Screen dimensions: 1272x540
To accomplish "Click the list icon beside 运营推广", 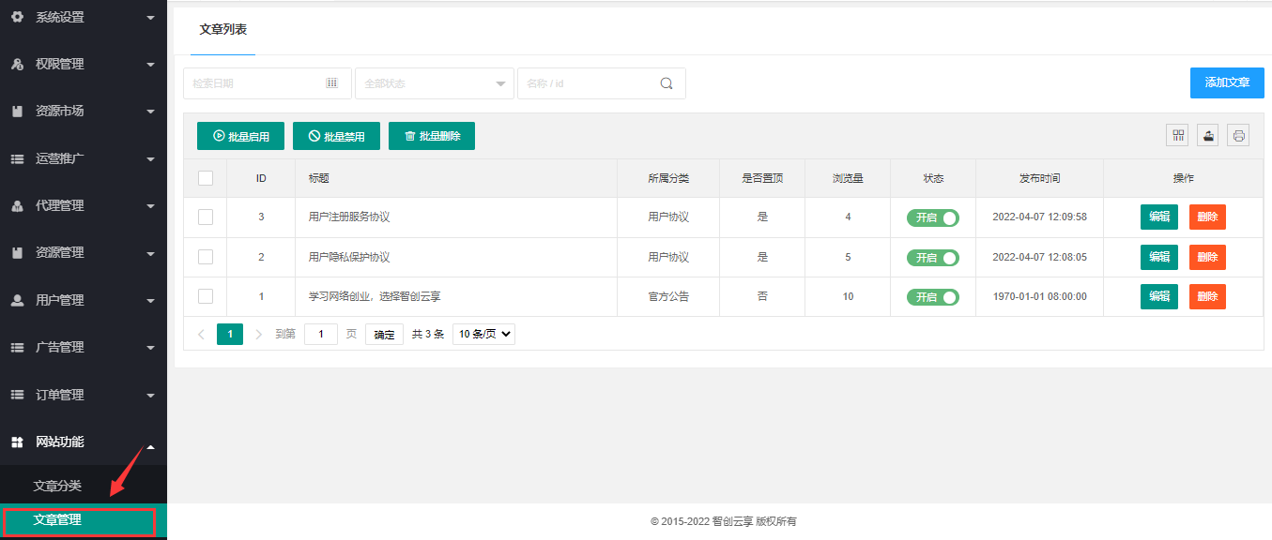I will pos(17,158).
